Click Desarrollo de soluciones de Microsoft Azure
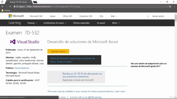Viewport: 177px width, 99px height. [x=83, y=42]
